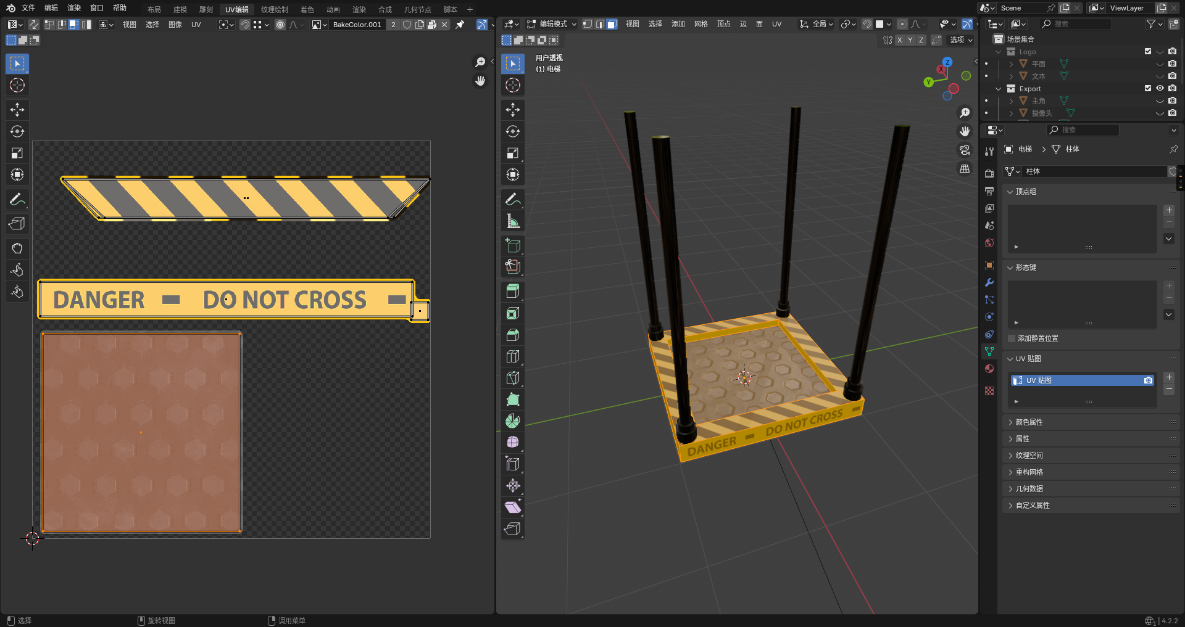This screenshot has height=627, width=1185.
Task: Expand the 几何数据 panel
Action: [1010, 489]
